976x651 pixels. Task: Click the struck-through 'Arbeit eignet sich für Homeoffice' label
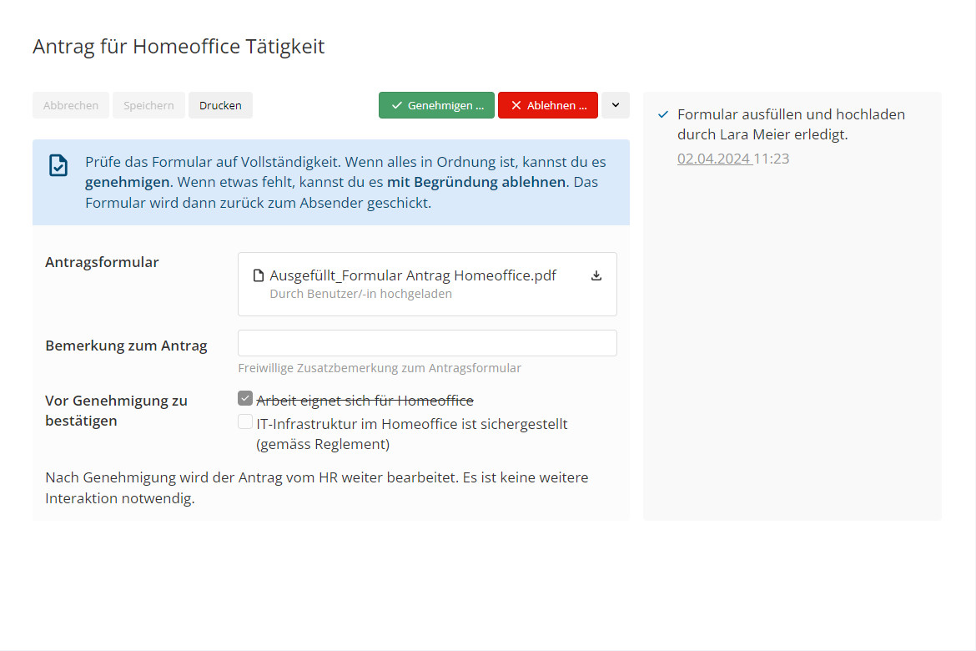coord(365,401)
